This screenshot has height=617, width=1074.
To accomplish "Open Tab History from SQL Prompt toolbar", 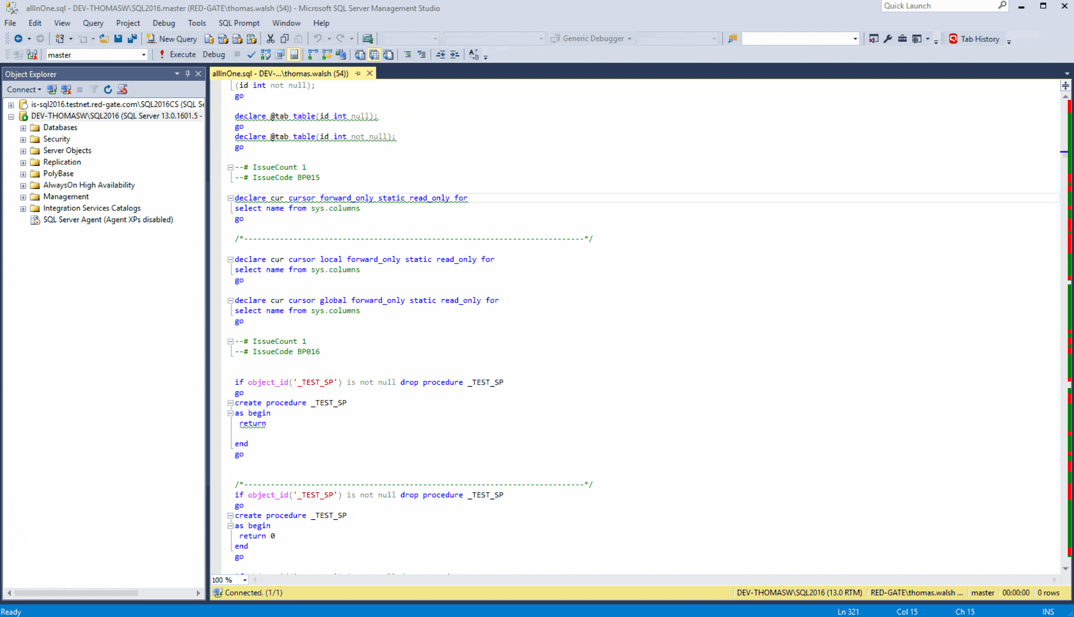I will [x=974, y=39].
